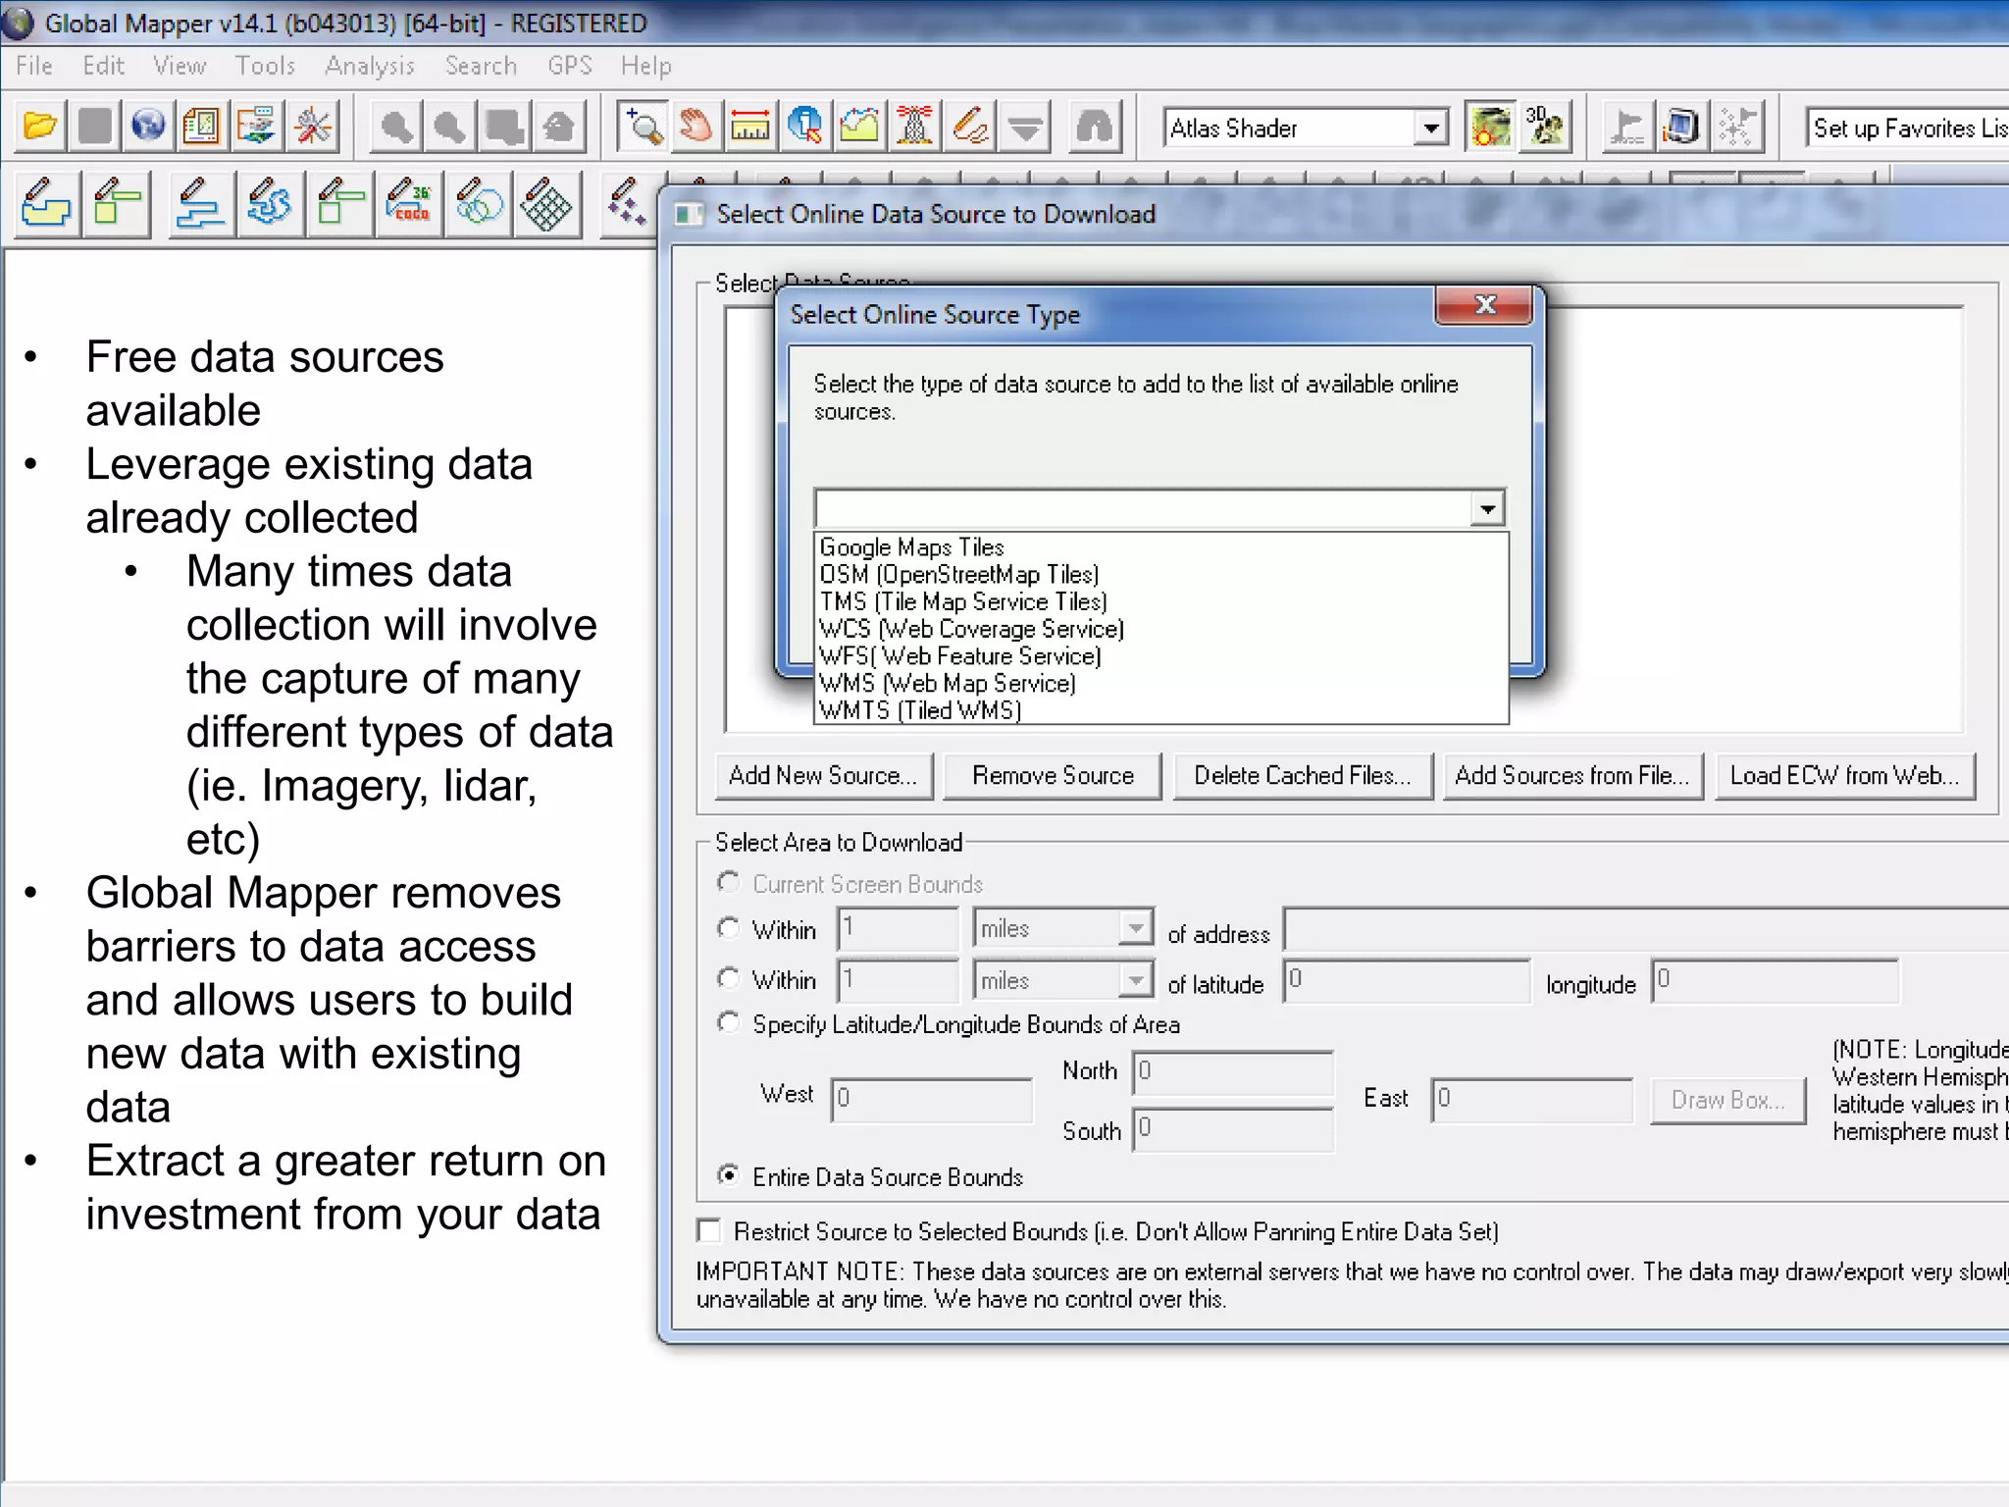
Task: Click the Create Range Rings icon
Action: [478, 204]
